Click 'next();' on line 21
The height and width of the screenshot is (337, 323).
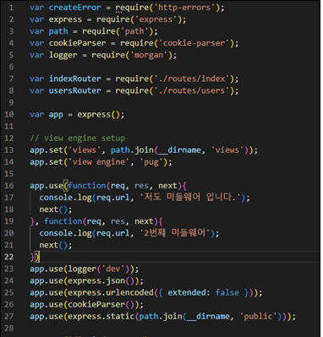click(56, 245)
